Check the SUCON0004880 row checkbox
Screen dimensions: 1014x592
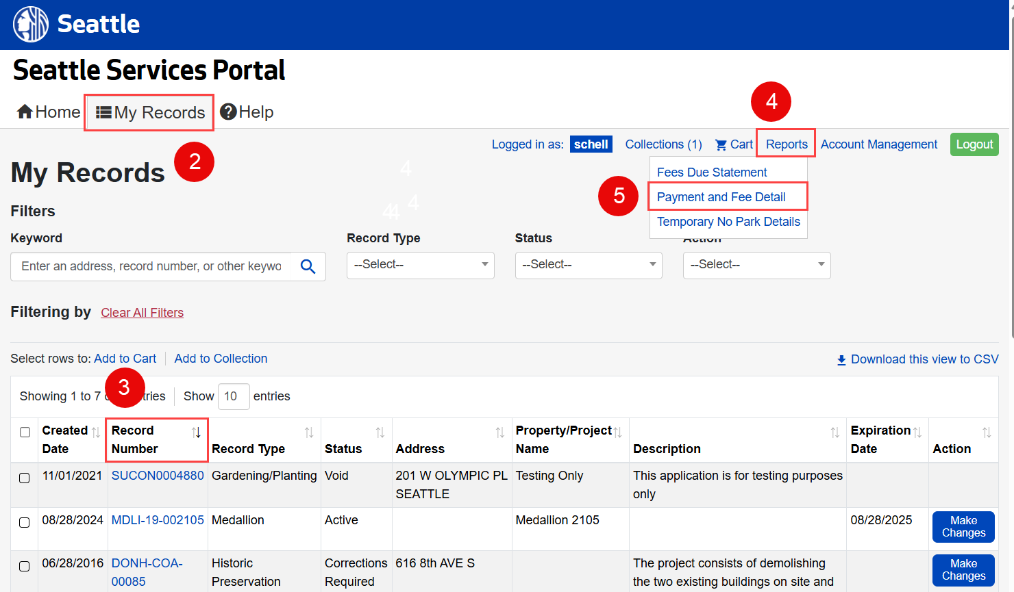tap(25, 478)
